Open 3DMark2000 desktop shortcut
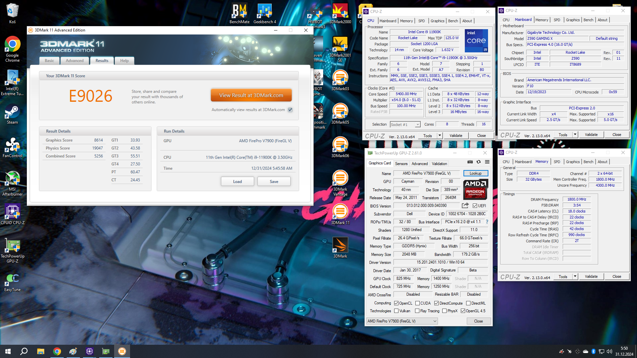Viewport: 637px width, 358px height. pyautogui.click(x=340, y=14)
